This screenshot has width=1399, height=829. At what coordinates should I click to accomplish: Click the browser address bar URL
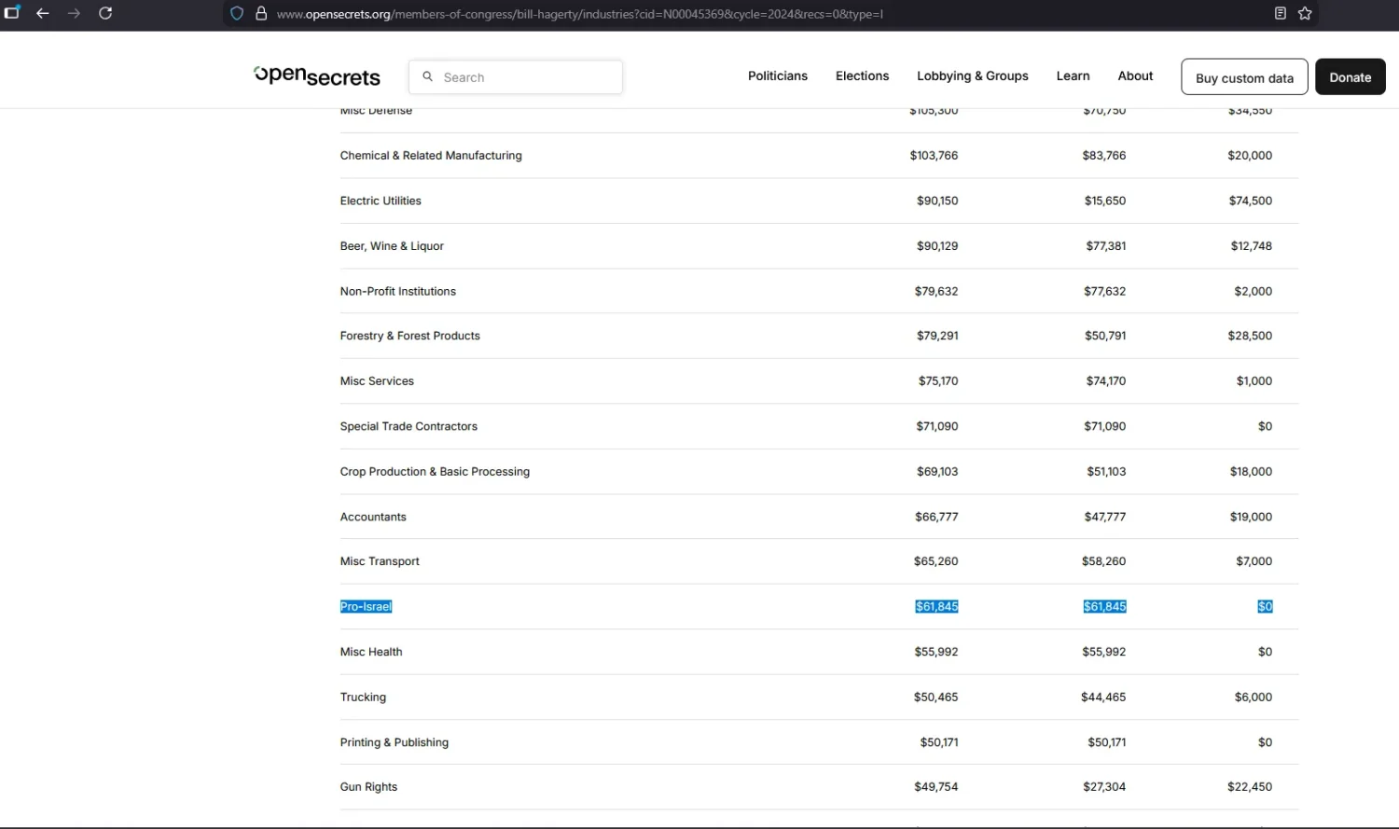tap(580, 14)
